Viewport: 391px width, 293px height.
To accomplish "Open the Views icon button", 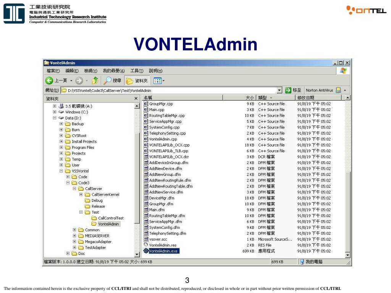I will pyautogui.click(x=157, y=81).
